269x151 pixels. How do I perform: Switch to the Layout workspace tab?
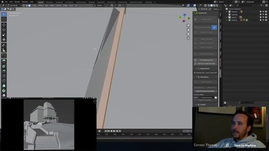coord(41,2)
